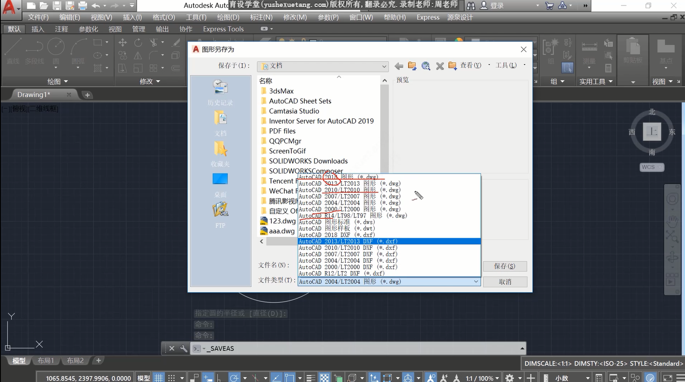
Task: Expand the 查看(V) views dropdown
Action: click(x=475, y=65)
